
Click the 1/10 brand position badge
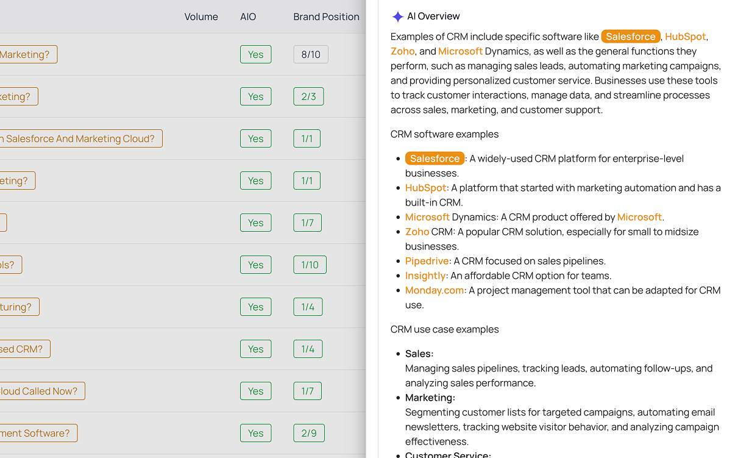[x=310, y=265]
